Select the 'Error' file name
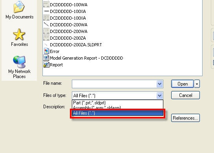The image size is (214, 153). pyautogui.click(x=55, y=51)
